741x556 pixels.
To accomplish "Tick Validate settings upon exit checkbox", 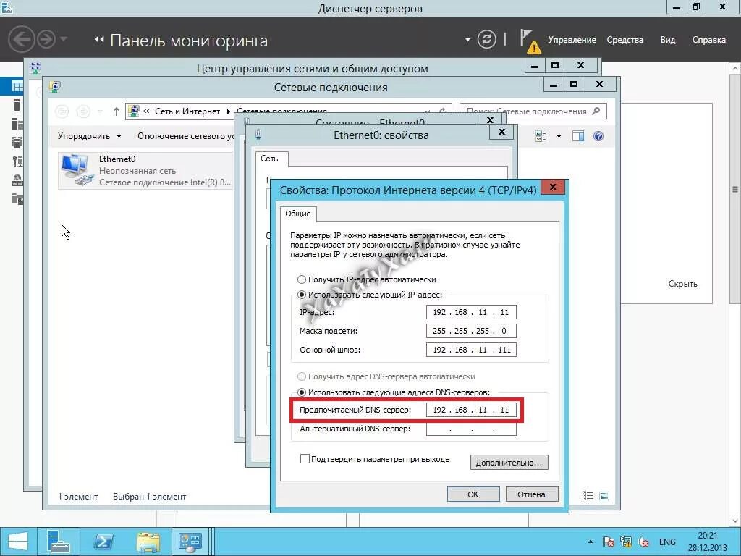I will [x=305, y=458].
